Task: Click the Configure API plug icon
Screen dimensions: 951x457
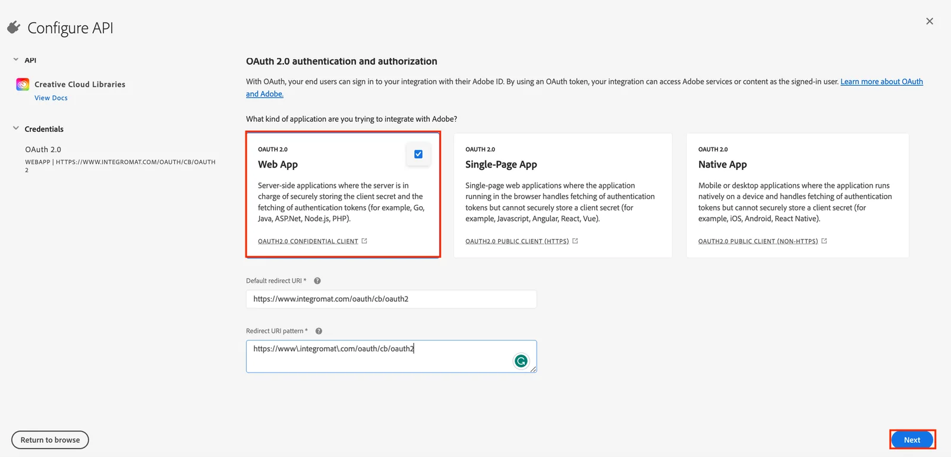Action: point(14,27)
